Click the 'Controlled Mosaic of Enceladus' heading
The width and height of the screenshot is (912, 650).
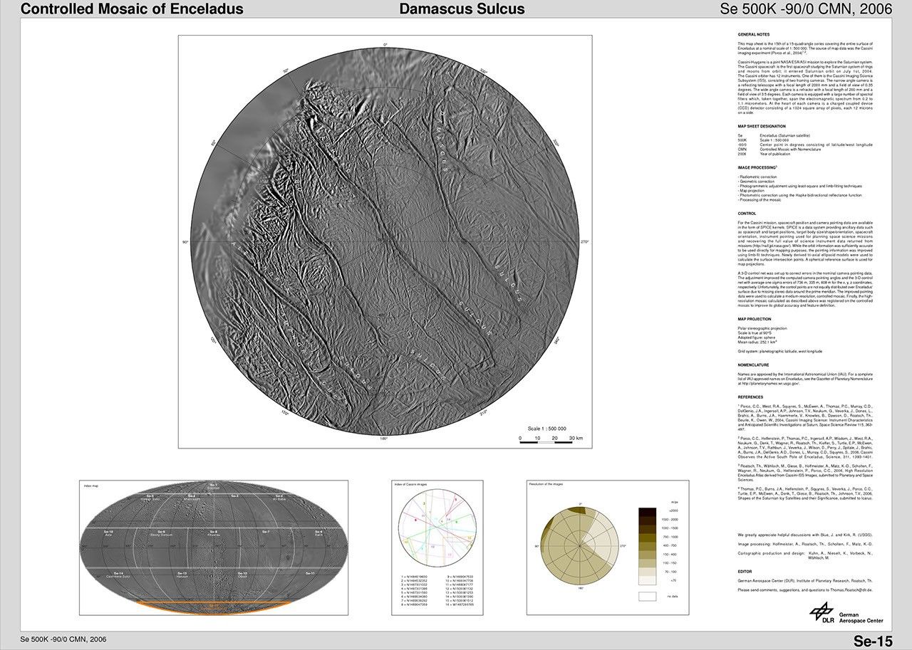122,9
